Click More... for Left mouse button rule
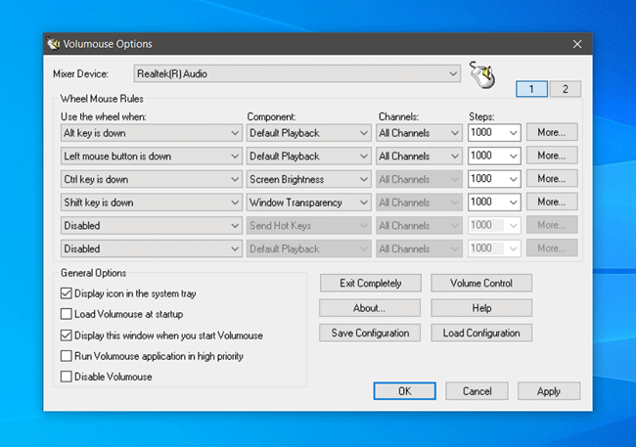The image size is (636, 447). (x=552, y=156)
